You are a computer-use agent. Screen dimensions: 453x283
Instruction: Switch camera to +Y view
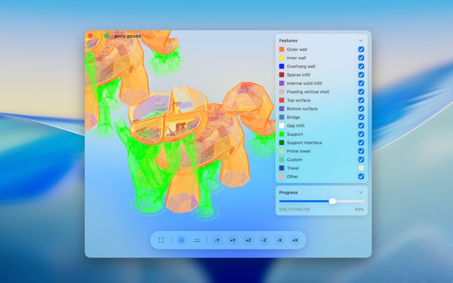tap(233, 240)
